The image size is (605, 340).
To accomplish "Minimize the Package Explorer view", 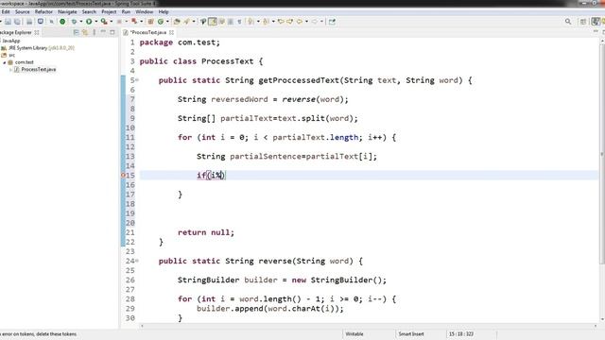I will pos(103,32).
